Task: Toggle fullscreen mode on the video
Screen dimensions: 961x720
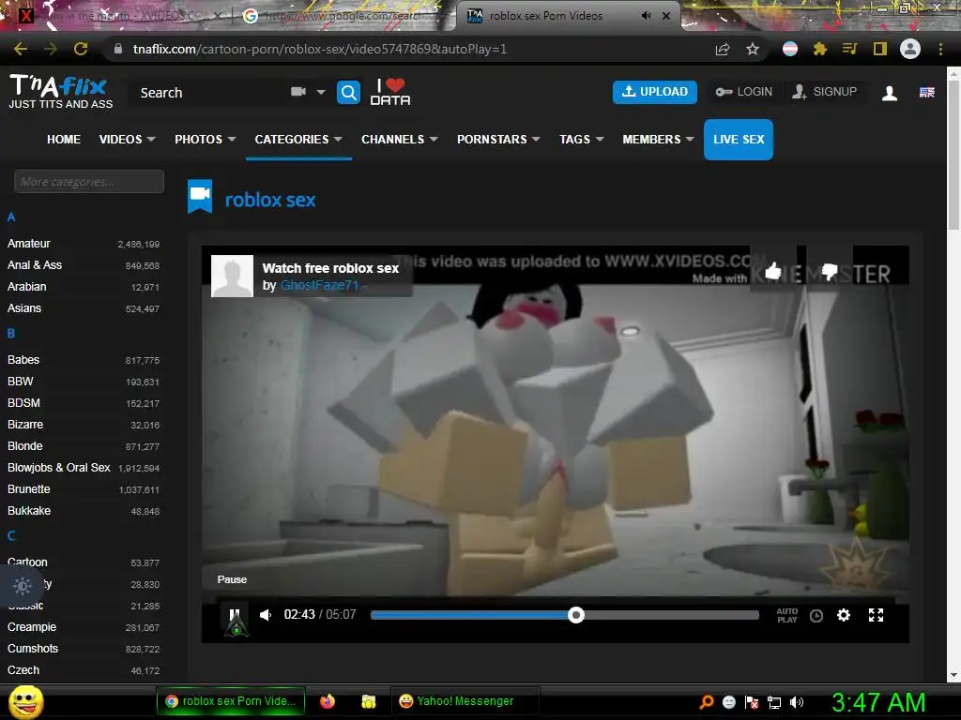Action: click(876, 615)
